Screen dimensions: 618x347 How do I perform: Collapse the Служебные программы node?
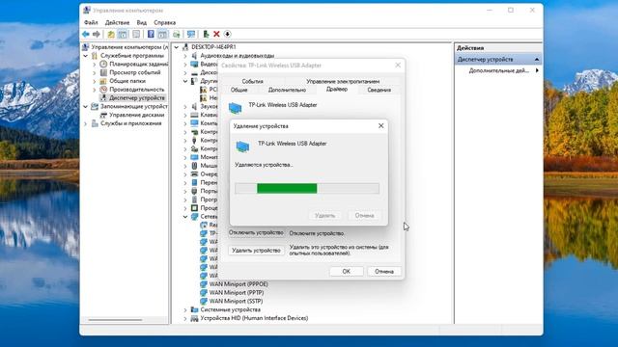86,56
